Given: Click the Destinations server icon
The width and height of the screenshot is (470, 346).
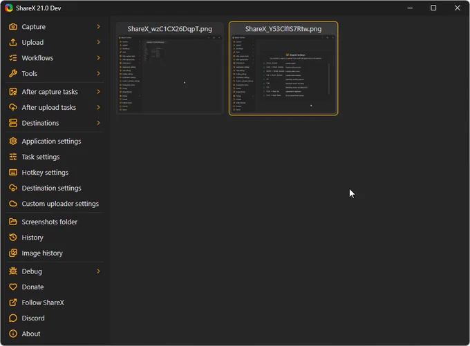Looking at the screenshot, I should click(x=13, y=123).
